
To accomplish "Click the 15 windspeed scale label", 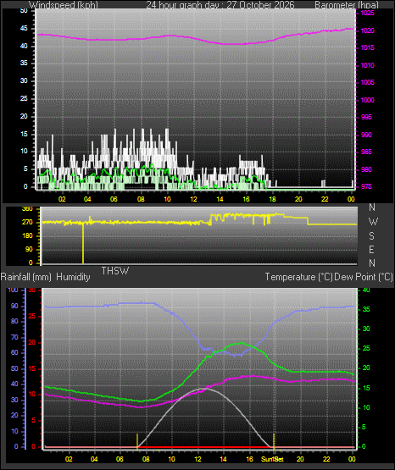I will [24, 134].
